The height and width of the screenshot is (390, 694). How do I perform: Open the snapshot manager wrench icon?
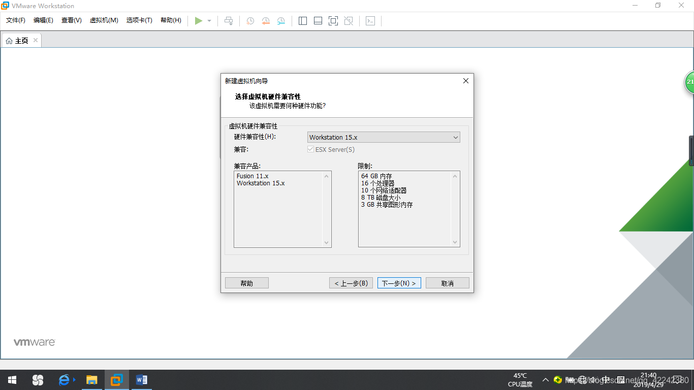click(281, 21)
